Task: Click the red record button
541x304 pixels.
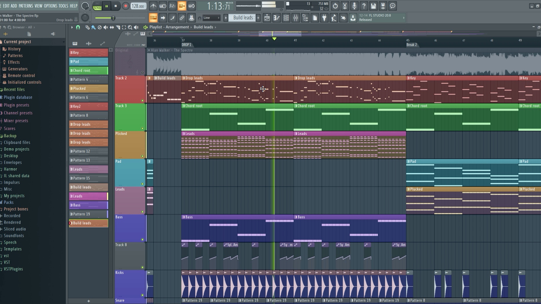Action: point(126,6)
